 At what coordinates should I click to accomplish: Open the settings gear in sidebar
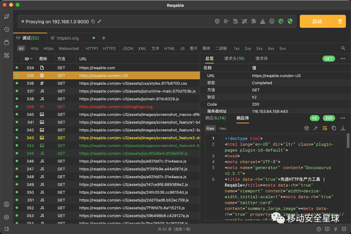tap(6, 217)
